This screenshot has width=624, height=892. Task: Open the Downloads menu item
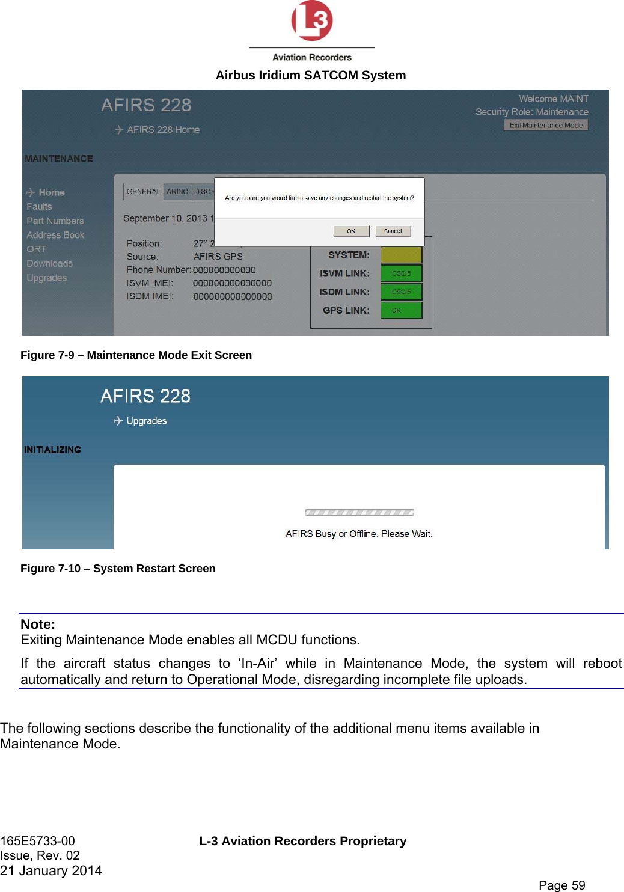[x=49, y=263]
